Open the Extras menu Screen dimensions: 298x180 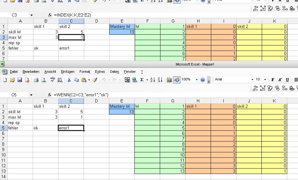click(x=100, y=72)
